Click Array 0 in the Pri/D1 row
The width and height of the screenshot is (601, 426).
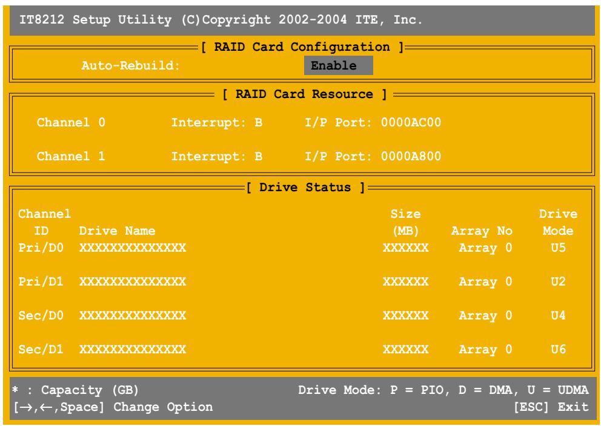485,282
